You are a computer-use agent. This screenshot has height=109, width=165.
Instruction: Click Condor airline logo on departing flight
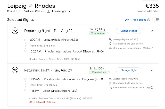(x=15, y=31)
